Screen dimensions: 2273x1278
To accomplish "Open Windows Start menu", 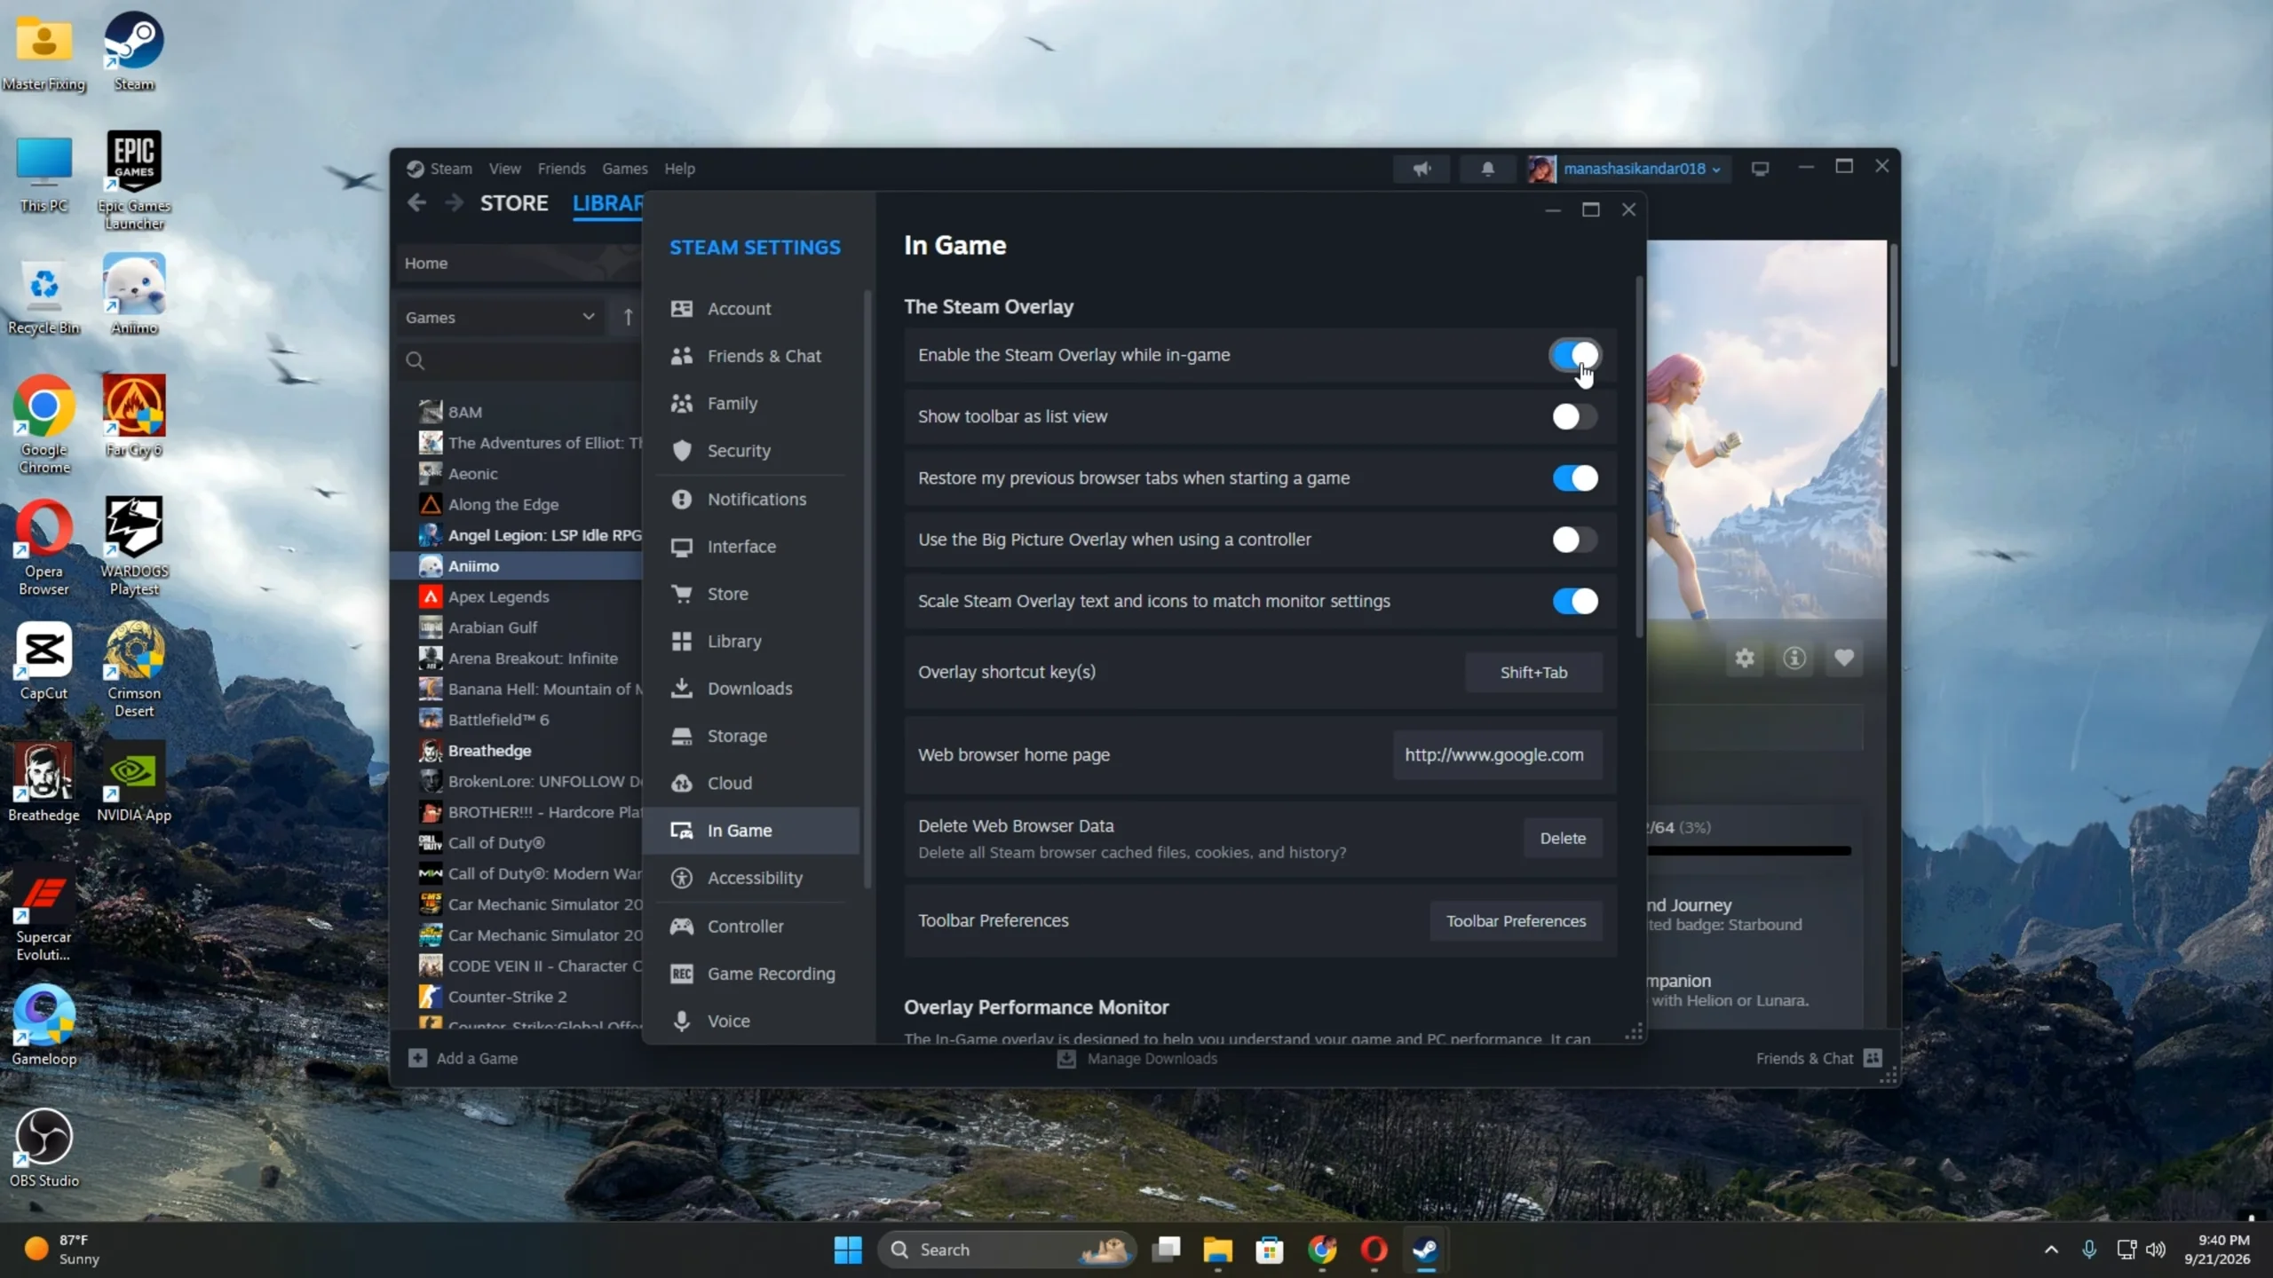I will [x=848, y=1250].
